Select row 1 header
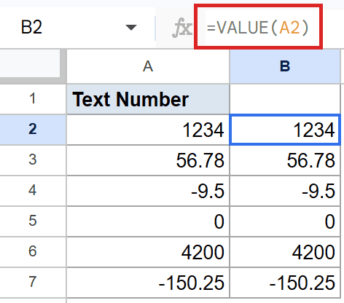The width and height of the screenshot is (344, 303). coord(33,99)
